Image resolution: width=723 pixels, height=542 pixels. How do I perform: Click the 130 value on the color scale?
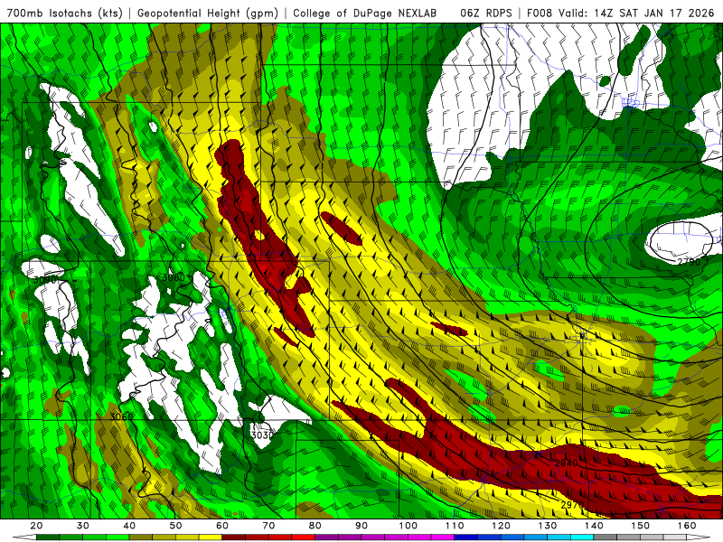[548, 526]
